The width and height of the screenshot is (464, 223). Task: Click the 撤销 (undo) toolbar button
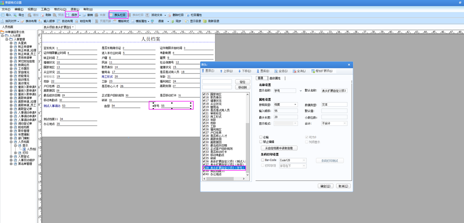(x=88, y=15)
